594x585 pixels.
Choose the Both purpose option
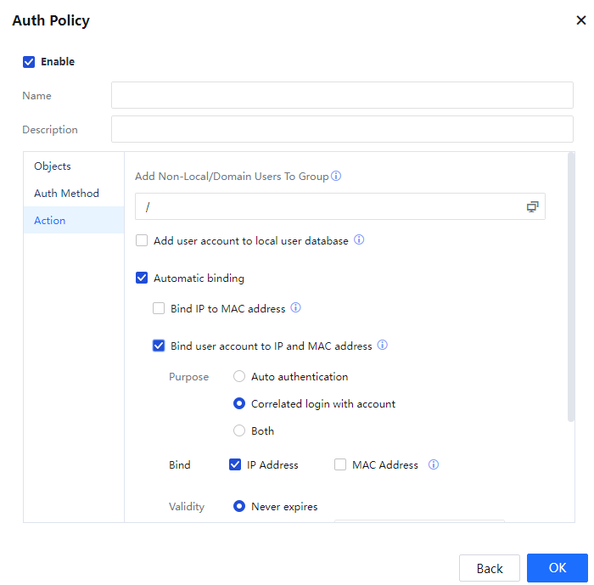239,430
